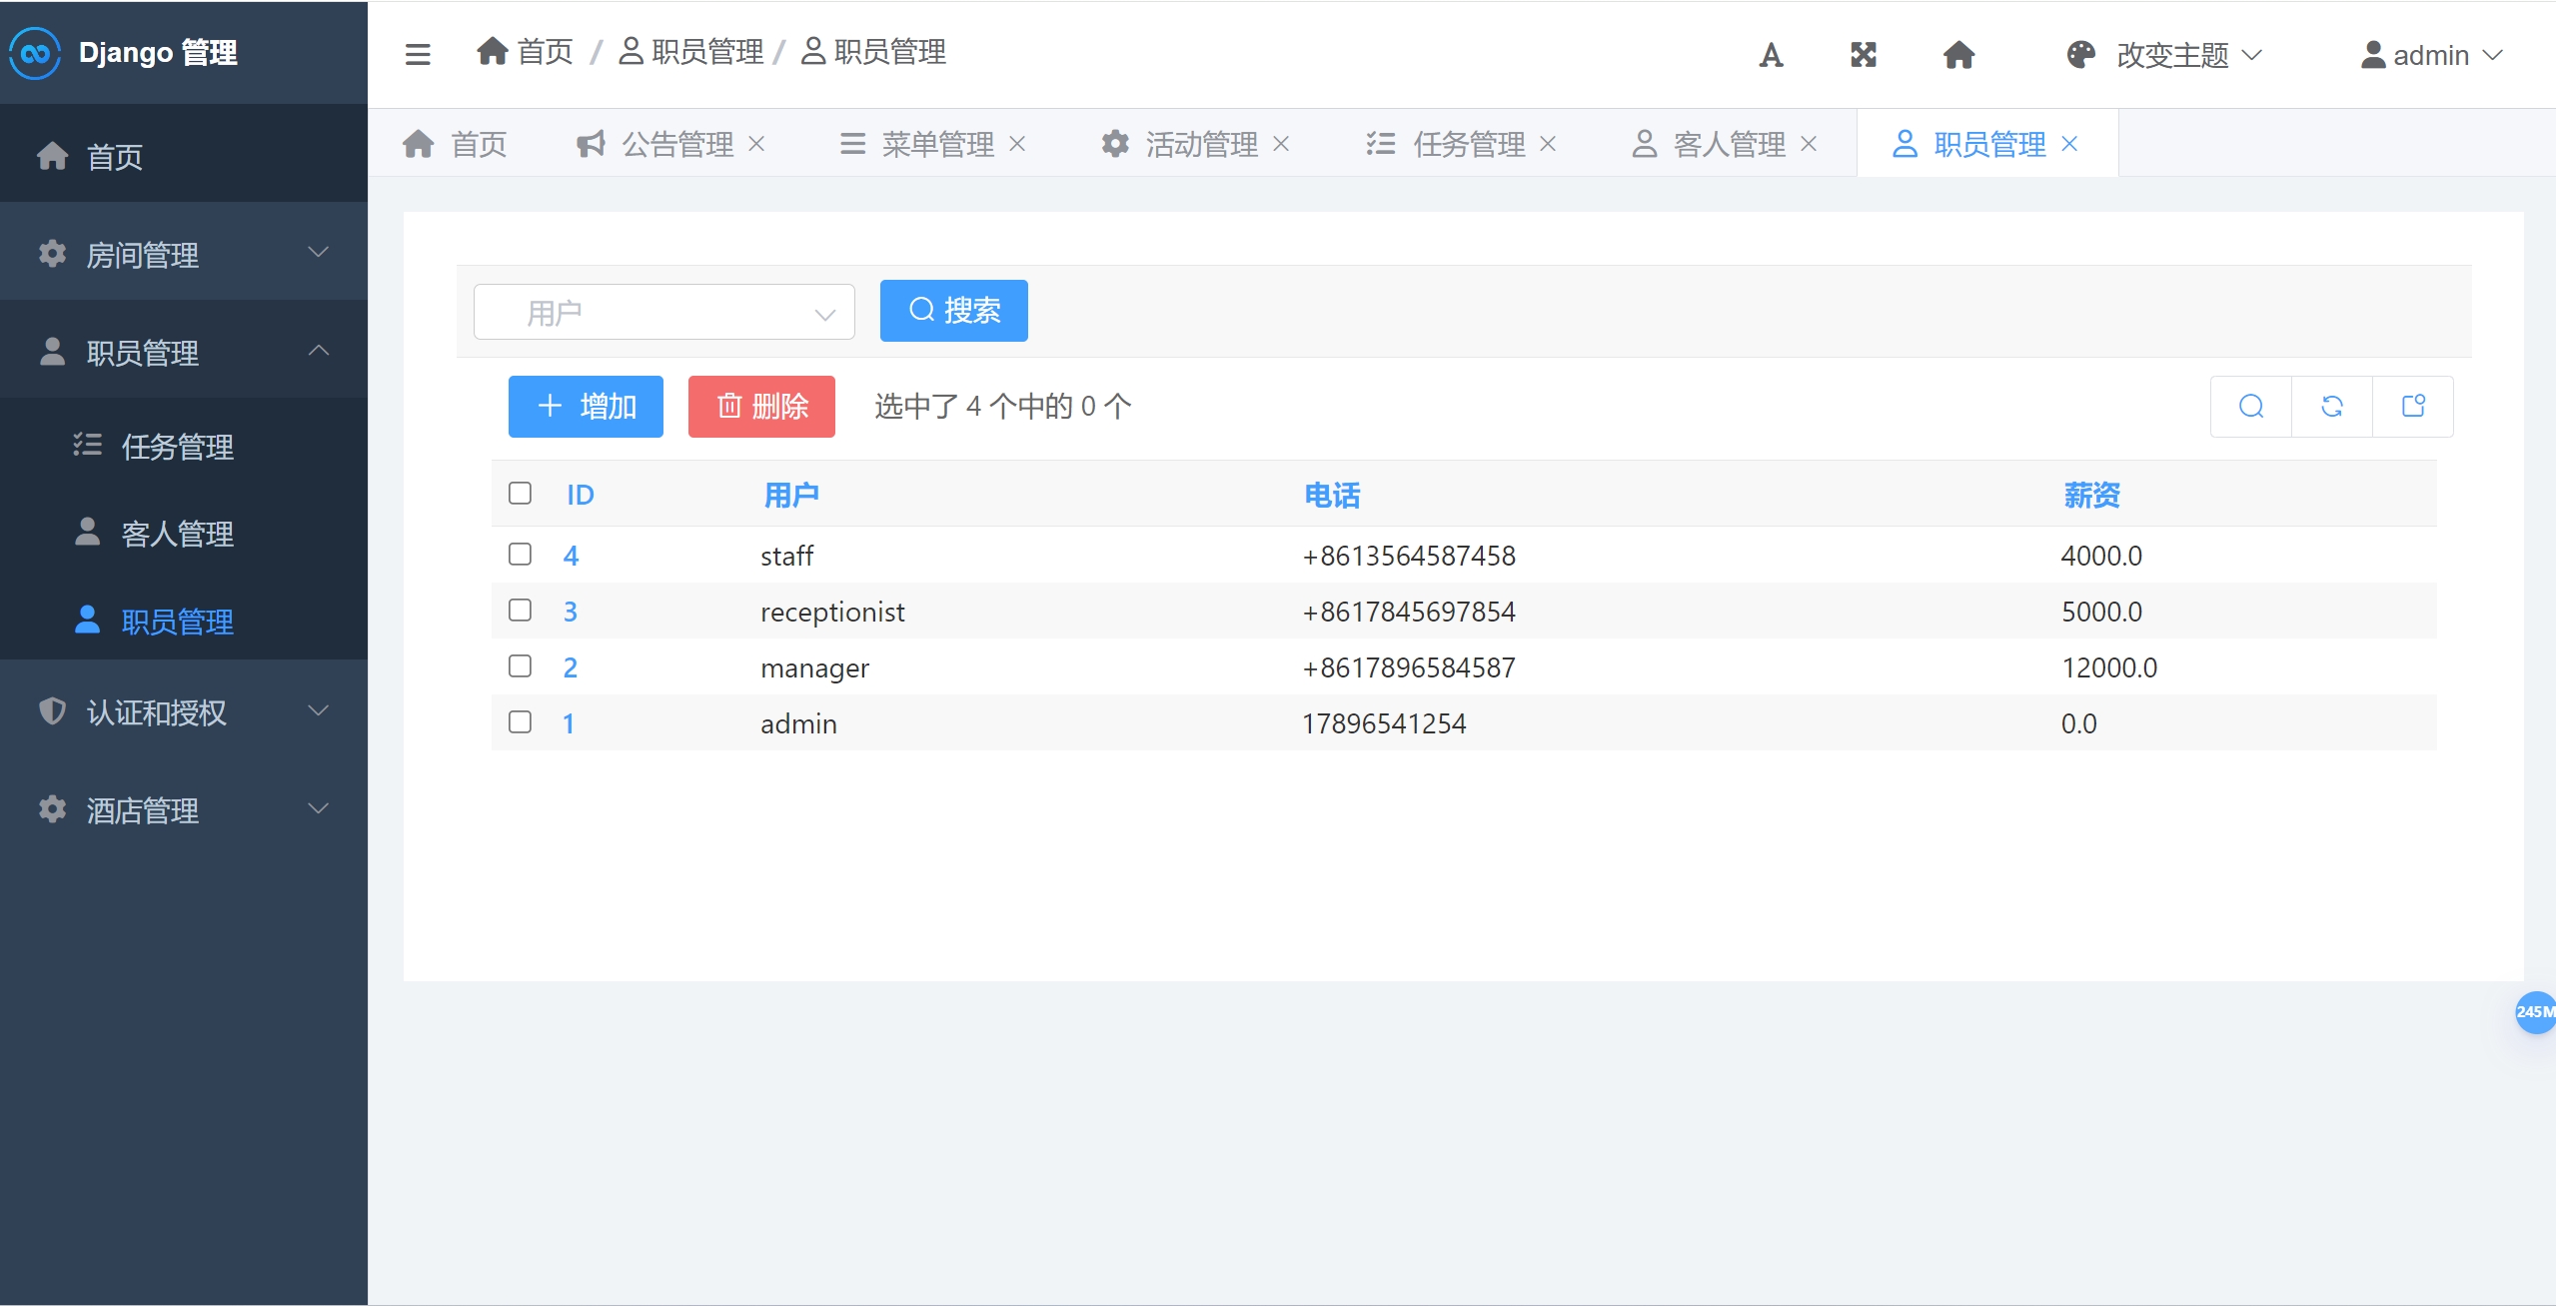Click the list icon beside sidebar 任务管理

pos(88,445)
